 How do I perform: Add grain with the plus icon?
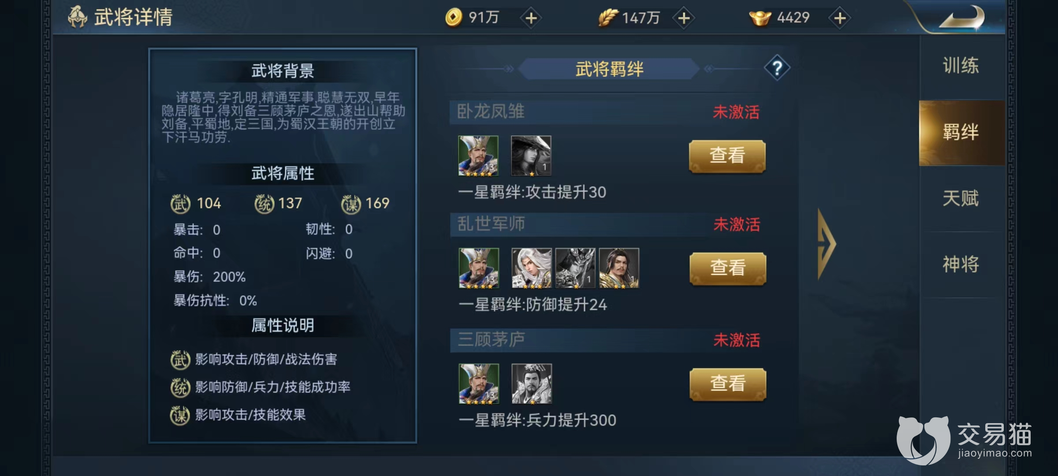pyautogui.click(x=684, y=18)
